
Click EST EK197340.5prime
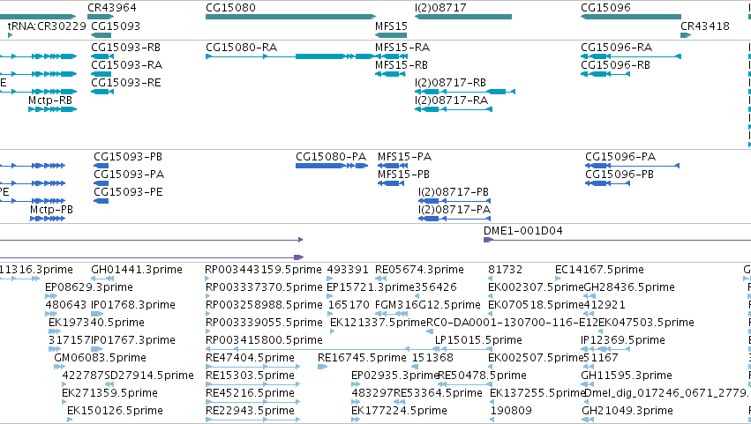click(96, 323)
